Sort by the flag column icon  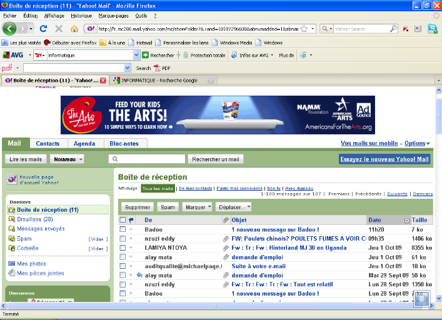(x=131, y=220)
